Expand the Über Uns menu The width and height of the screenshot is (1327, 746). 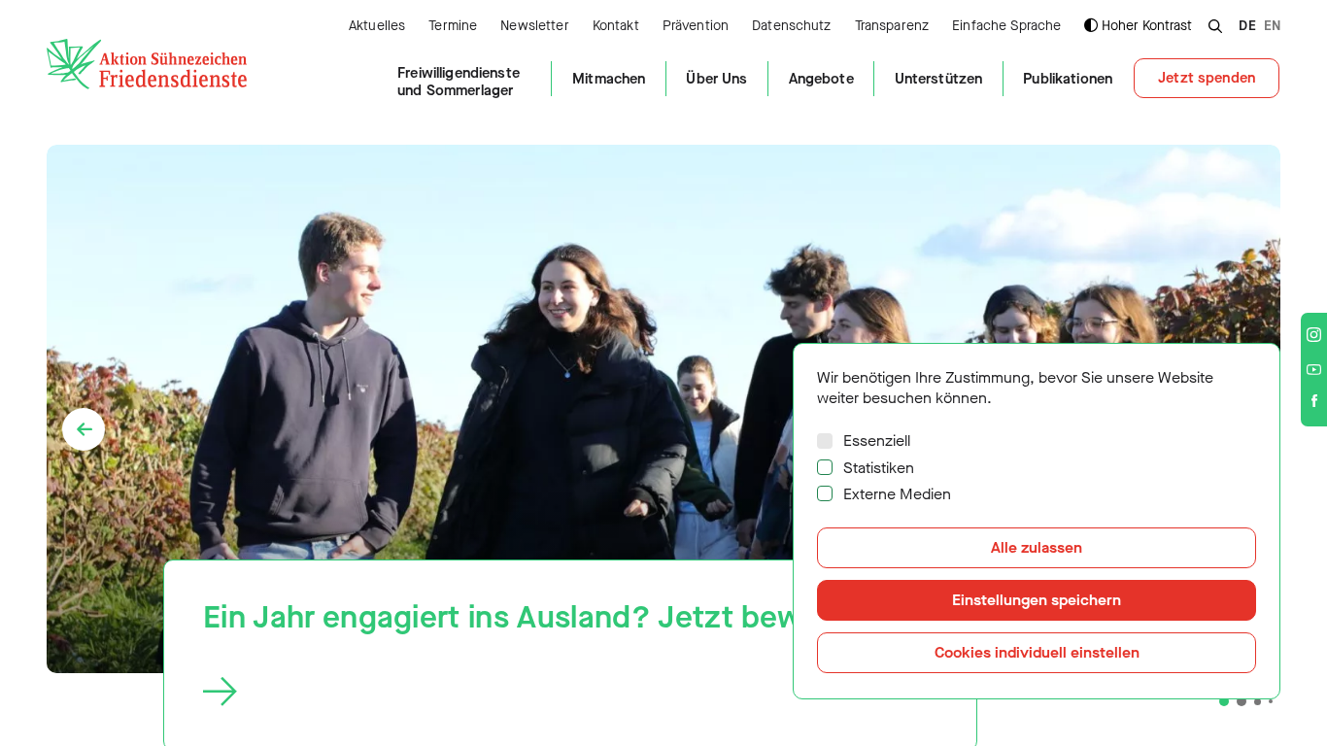coord(716,79)
